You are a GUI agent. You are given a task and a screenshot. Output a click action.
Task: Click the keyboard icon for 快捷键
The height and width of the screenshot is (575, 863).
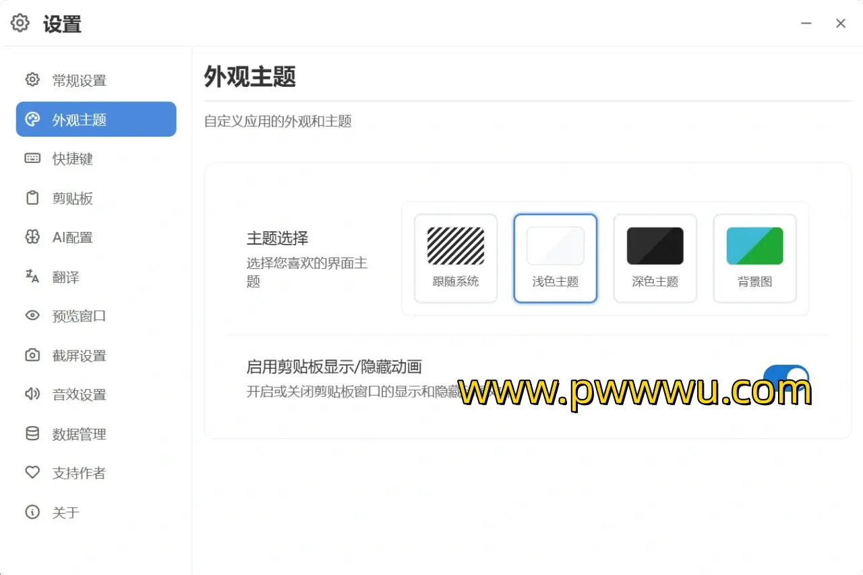[32, 158]
